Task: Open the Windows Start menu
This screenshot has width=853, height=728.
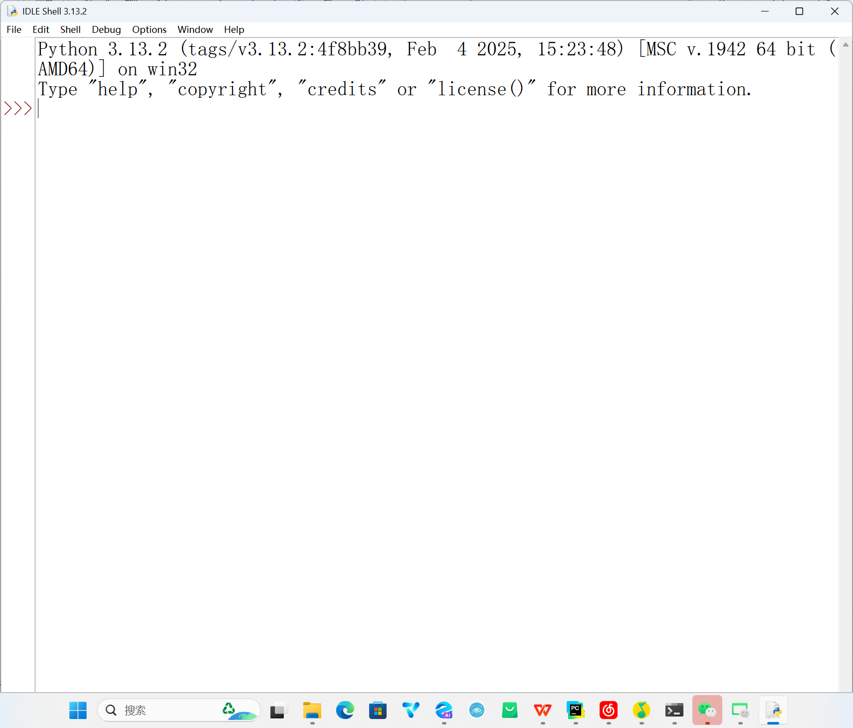Action: coord(78,710)
